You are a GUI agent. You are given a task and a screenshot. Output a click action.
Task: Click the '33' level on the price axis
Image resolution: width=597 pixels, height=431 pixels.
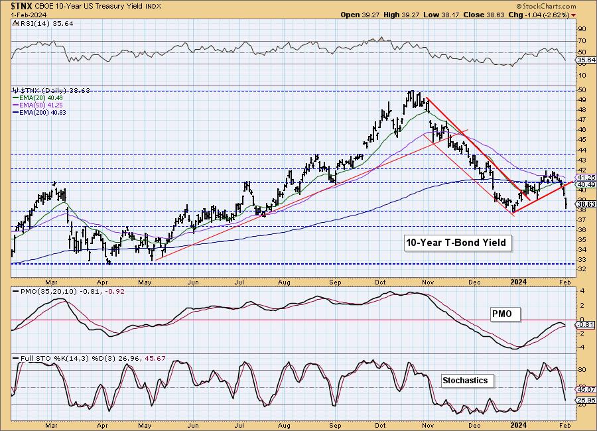click(x=582, y=260)
